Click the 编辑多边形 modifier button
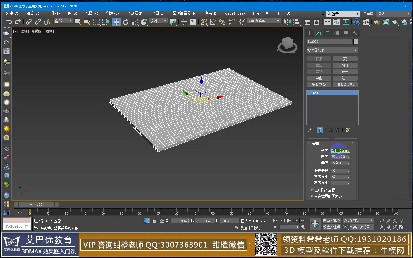413x258 pixels. 345,84
